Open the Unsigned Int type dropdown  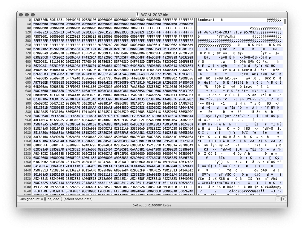point(31,199)
